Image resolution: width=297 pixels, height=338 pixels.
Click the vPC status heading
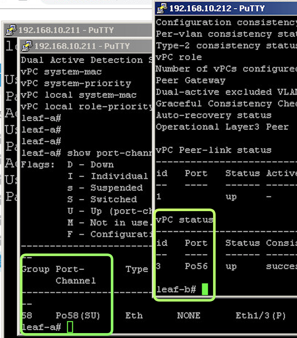[184, 220]
